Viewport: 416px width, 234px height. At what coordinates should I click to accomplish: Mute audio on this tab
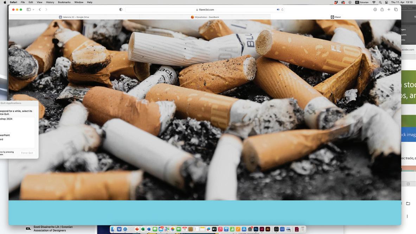coord(278,9)
